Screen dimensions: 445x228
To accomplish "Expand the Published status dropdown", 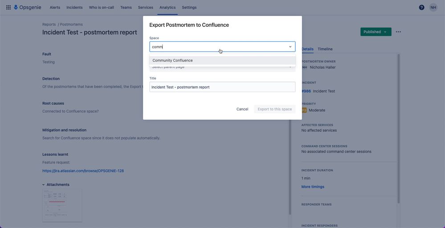I will pos(376,32).
